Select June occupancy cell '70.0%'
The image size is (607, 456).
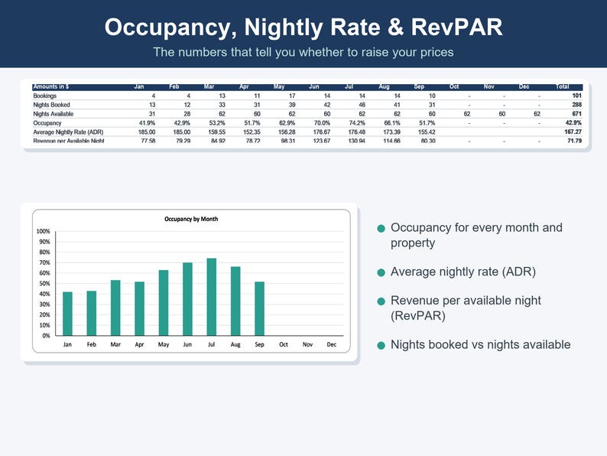322,123
